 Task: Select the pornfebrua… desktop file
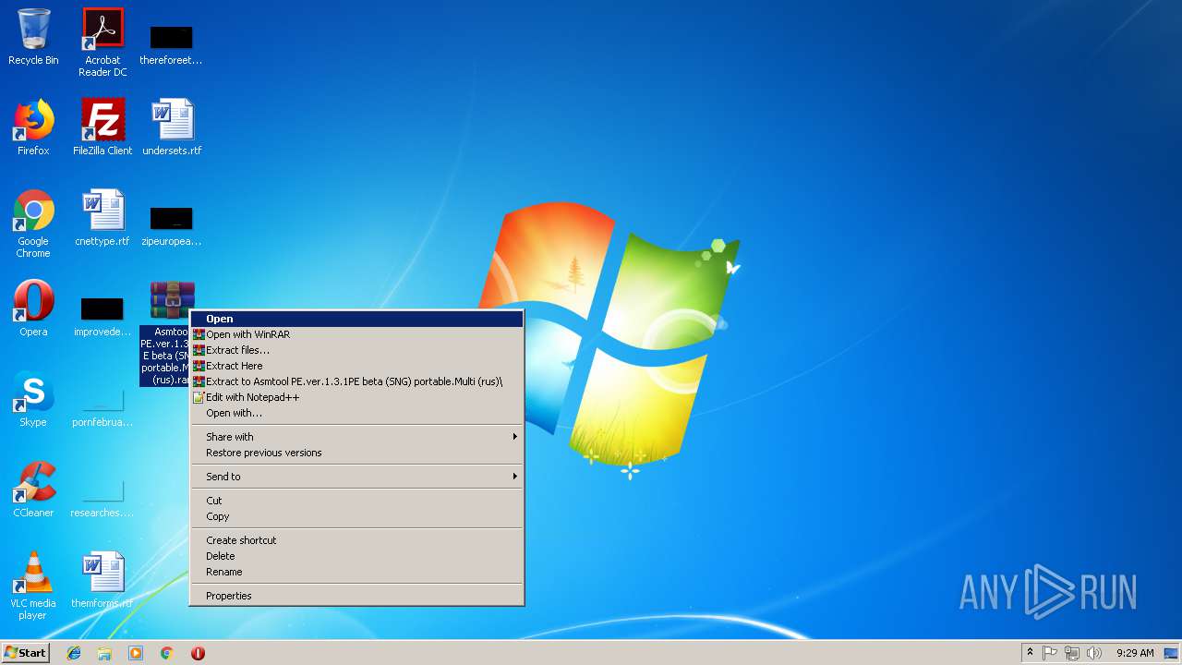click(x=103, y=409)
